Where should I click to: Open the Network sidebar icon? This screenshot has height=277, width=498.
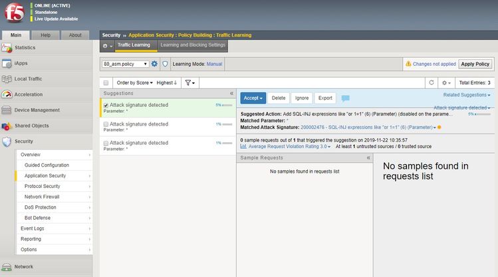coord(7,267)
